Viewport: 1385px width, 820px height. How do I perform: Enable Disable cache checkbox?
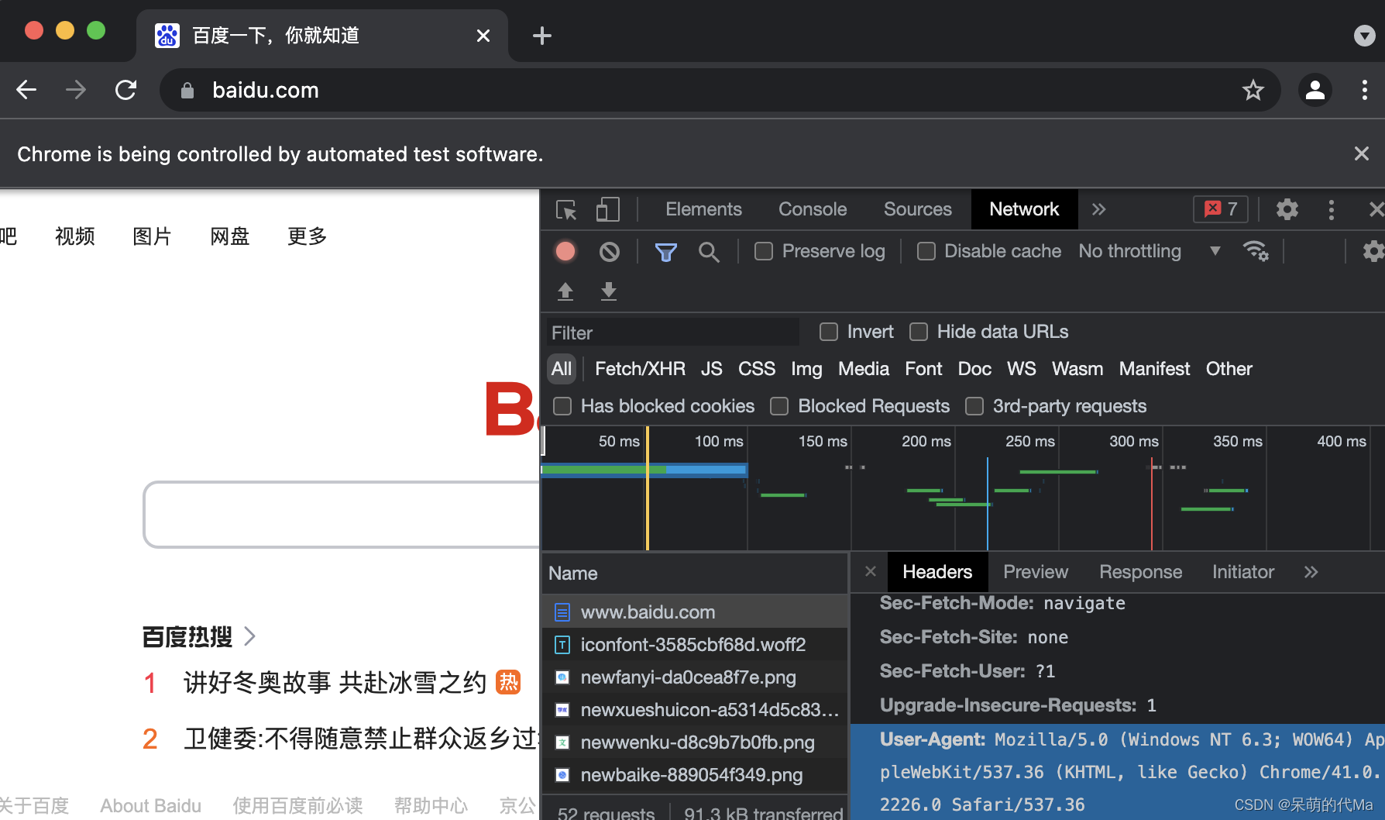coord(926,251)
